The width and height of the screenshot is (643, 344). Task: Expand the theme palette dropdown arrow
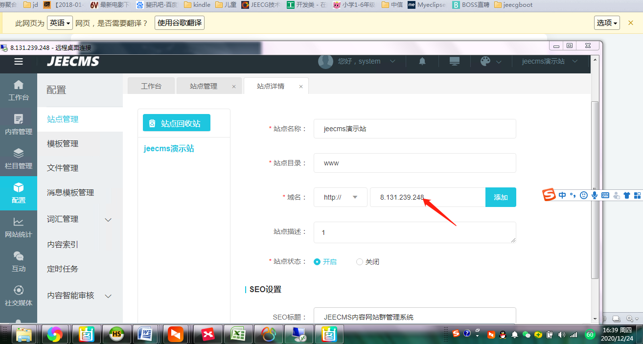pos(499,62)
